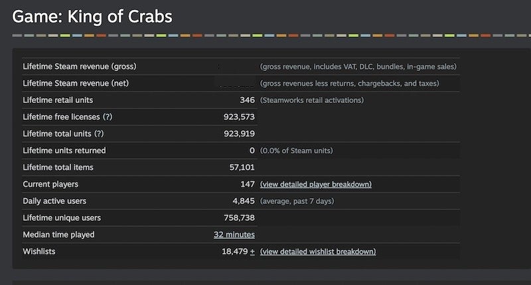Click the Game: King of Crabs heading
531x285 pixels.
92,17
